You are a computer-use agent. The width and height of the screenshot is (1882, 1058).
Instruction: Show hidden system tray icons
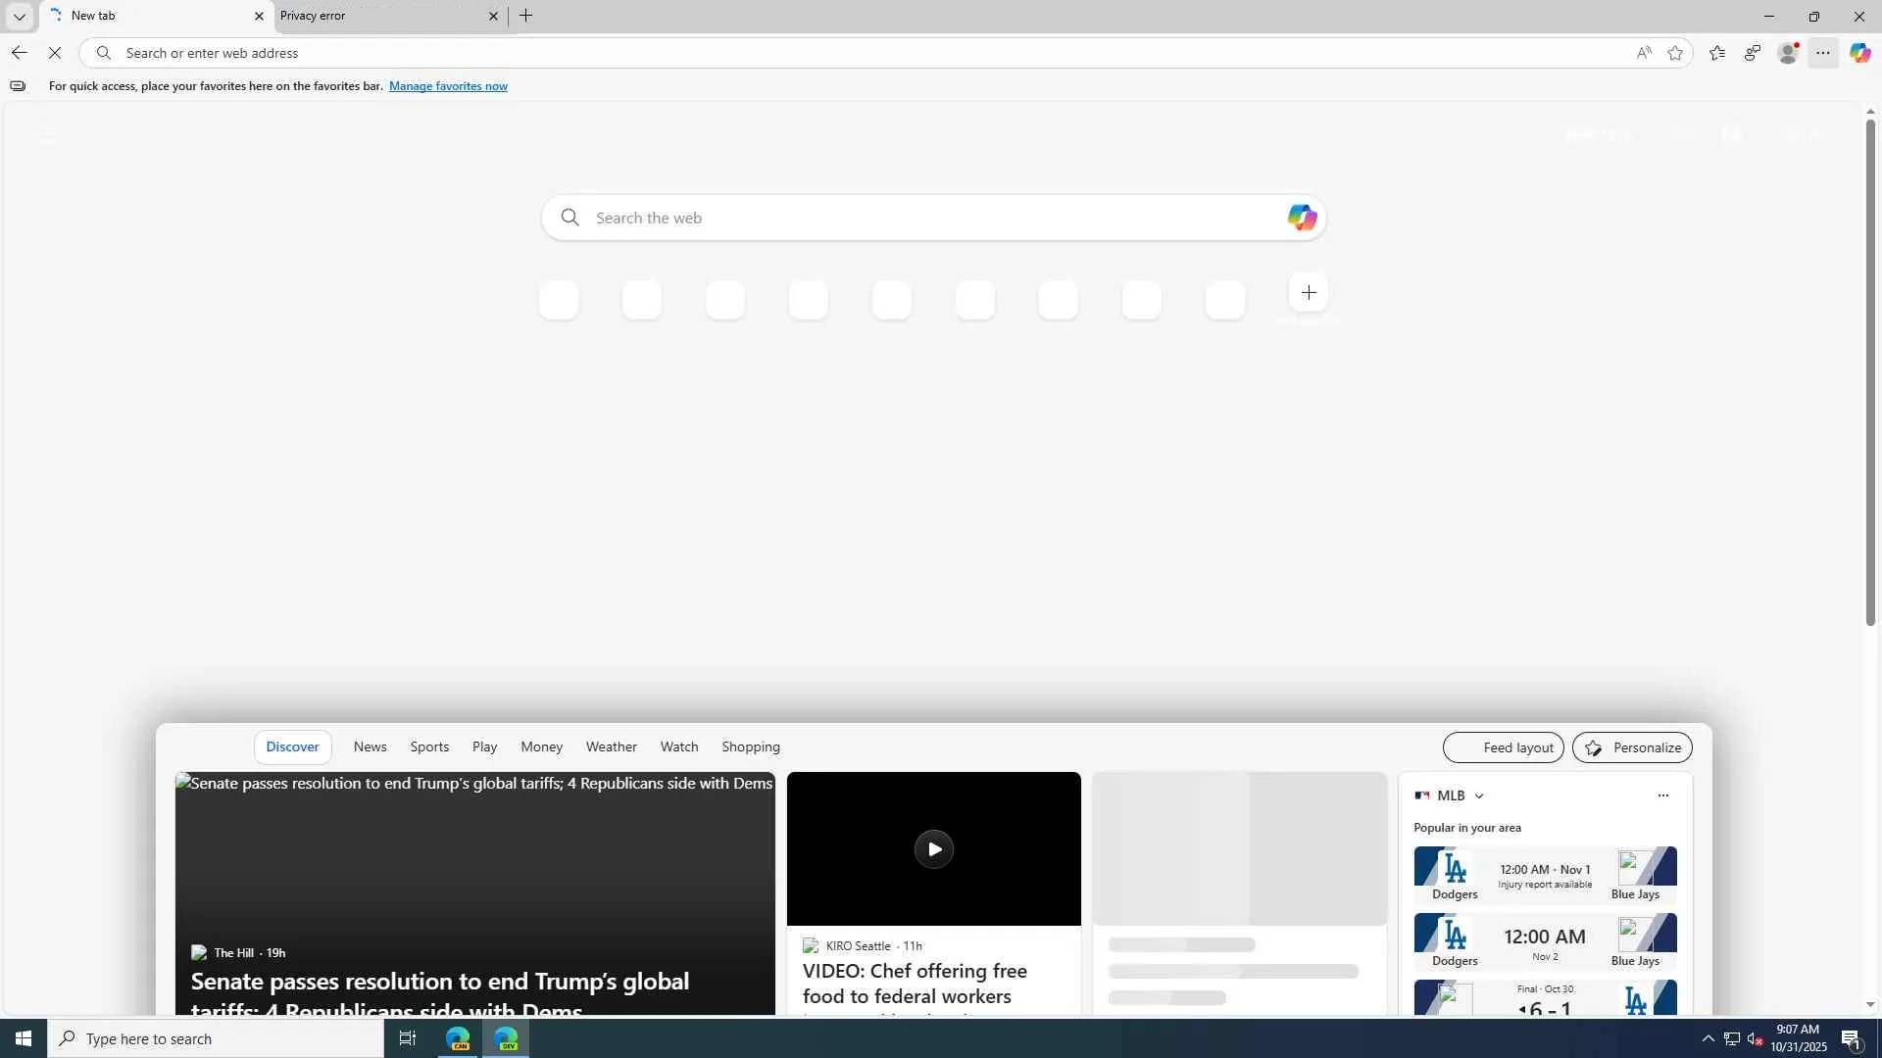click(1708, 1038)
